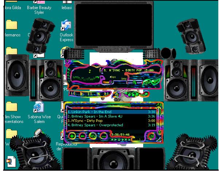Open the document icon at bottom-left of desktop
The height and width of the screenshot is (171, 219).
click(x=11, y=162)
